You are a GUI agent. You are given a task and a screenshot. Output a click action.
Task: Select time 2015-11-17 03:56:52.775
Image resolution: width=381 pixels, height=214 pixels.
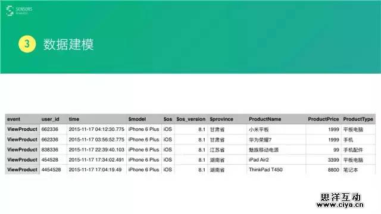point(96,140)
